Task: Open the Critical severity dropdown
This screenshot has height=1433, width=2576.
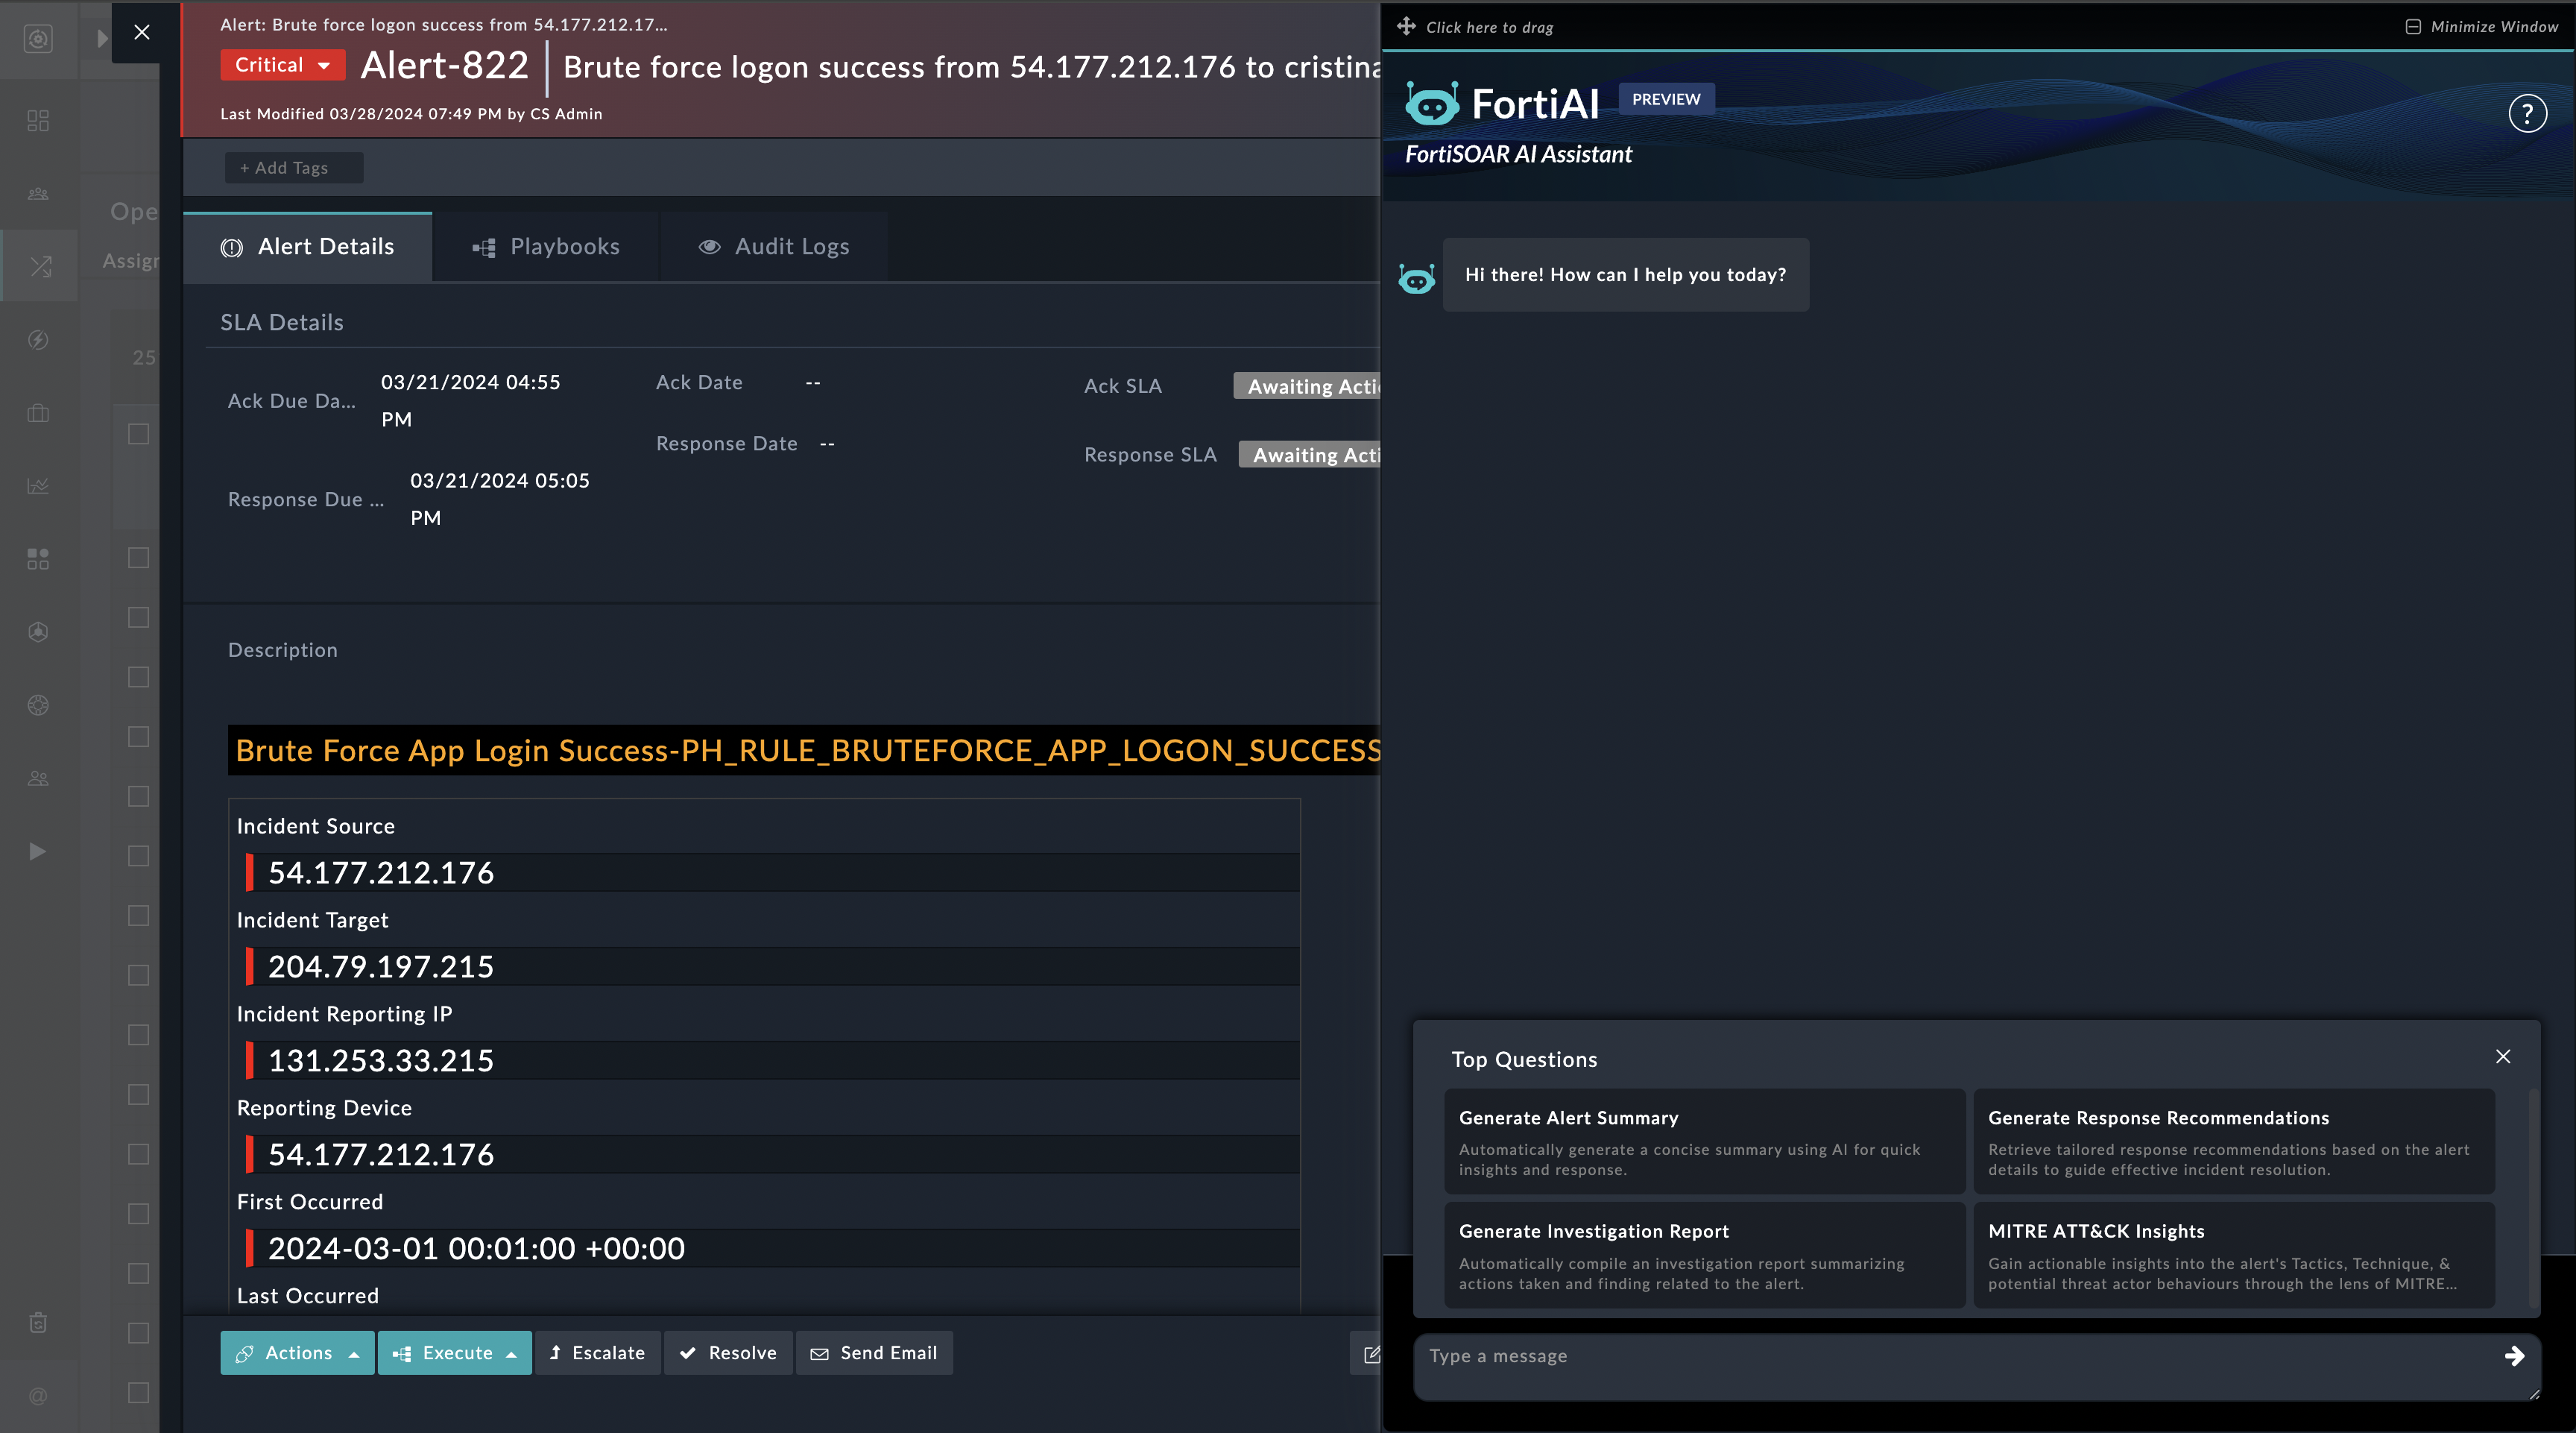Action: click(283, 65)
